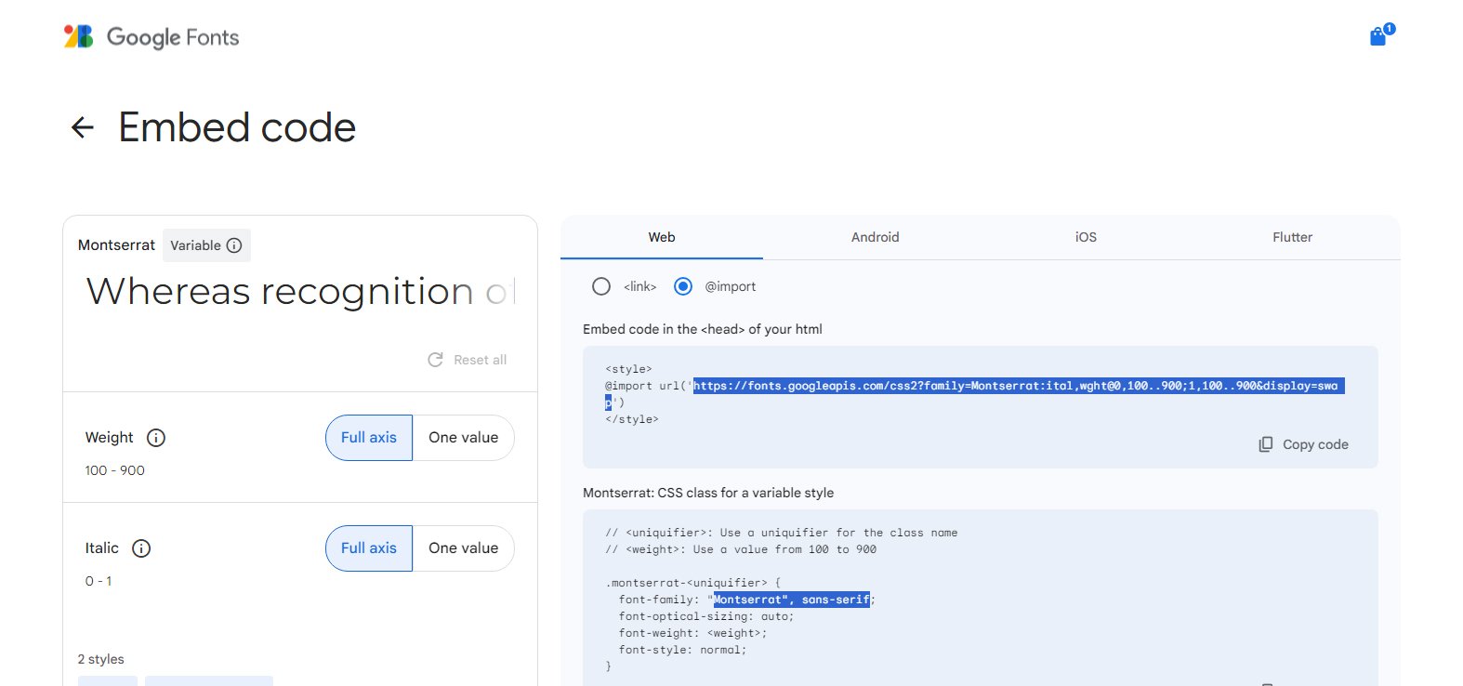The width and height of the screenshot is (1463, 686).
Task: Click the Copy code icon
Action: 1266,444
